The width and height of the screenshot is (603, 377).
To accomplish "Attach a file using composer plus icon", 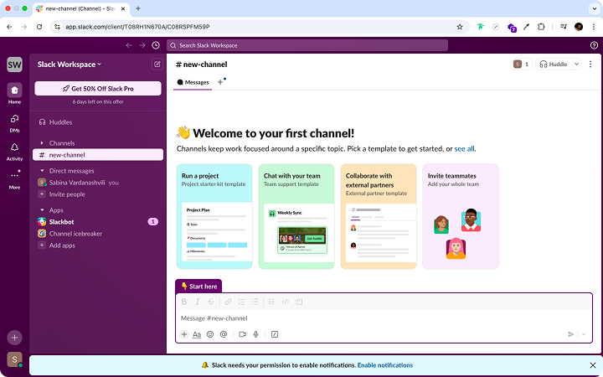I will [184, 334].
